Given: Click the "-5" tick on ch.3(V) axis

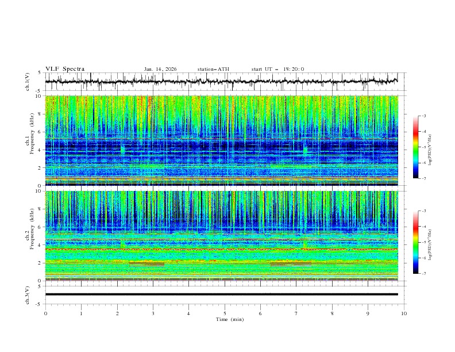Looking at the screenshot, I should point(39,304).
